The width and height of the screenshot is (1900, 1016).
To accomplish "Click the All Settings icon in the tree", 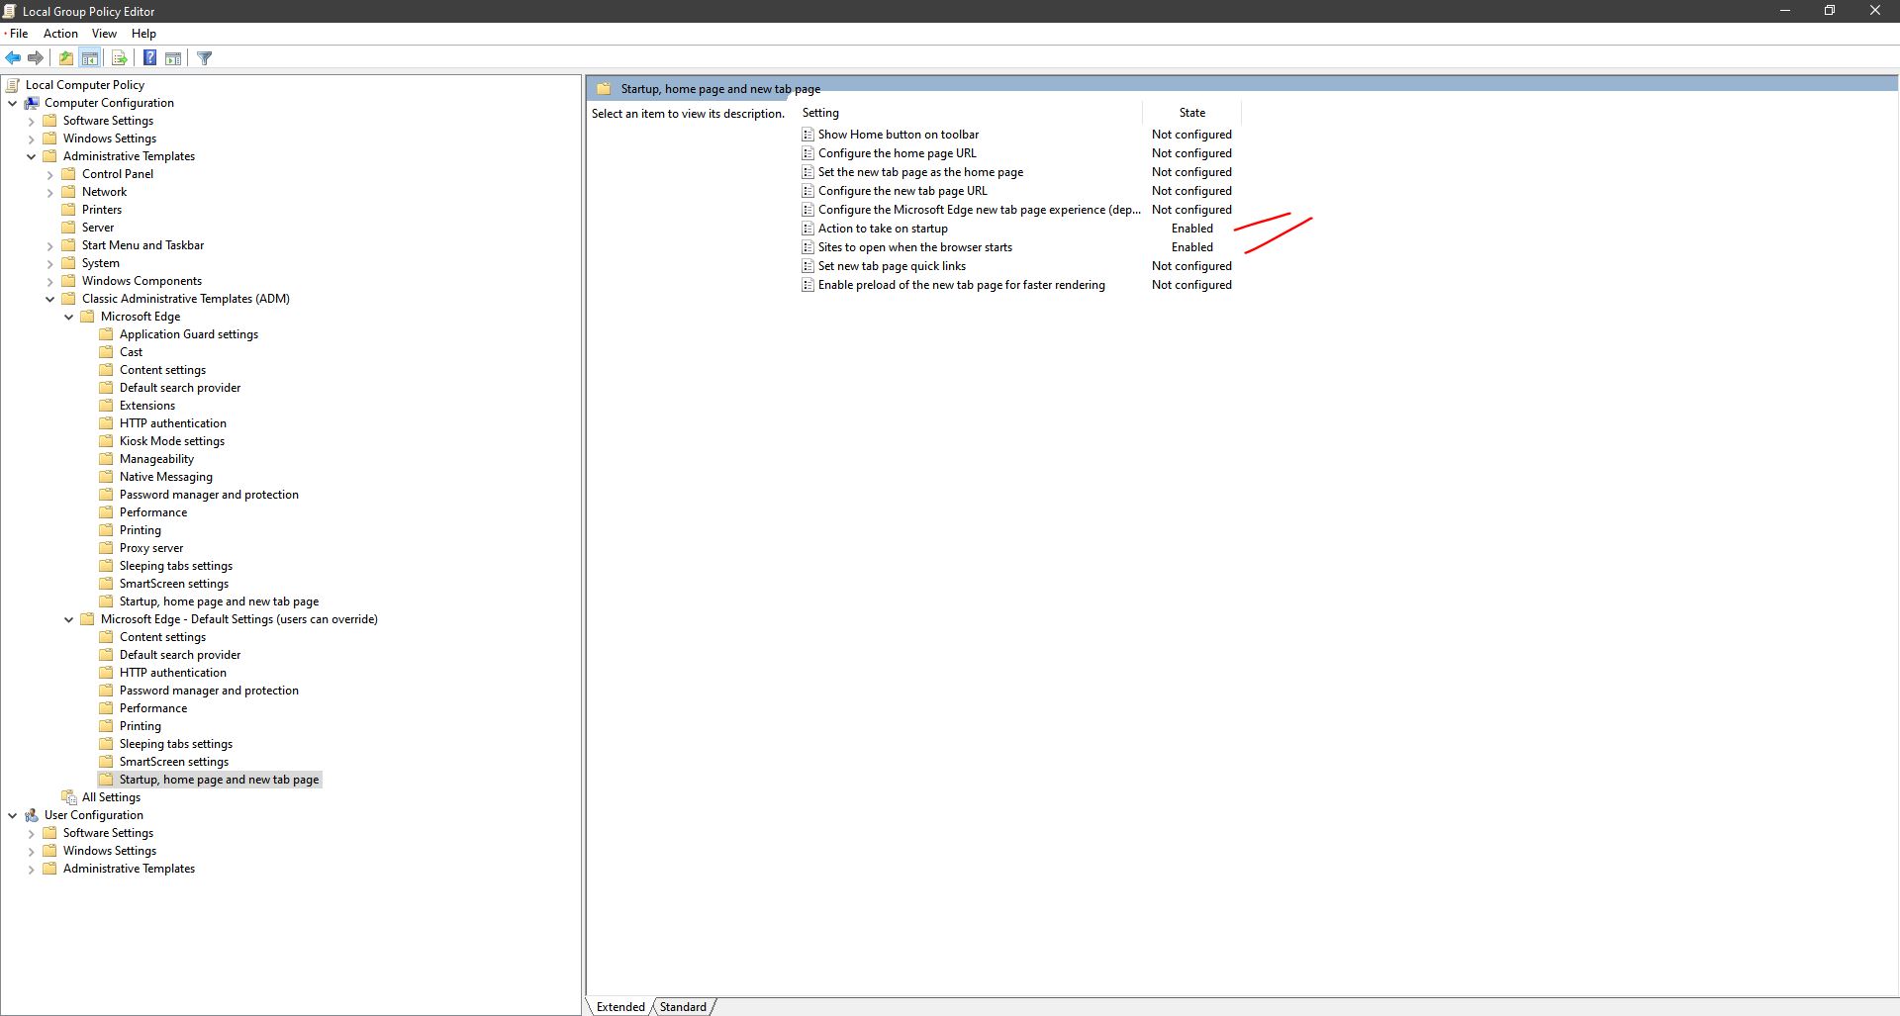I will coord(69,797).
